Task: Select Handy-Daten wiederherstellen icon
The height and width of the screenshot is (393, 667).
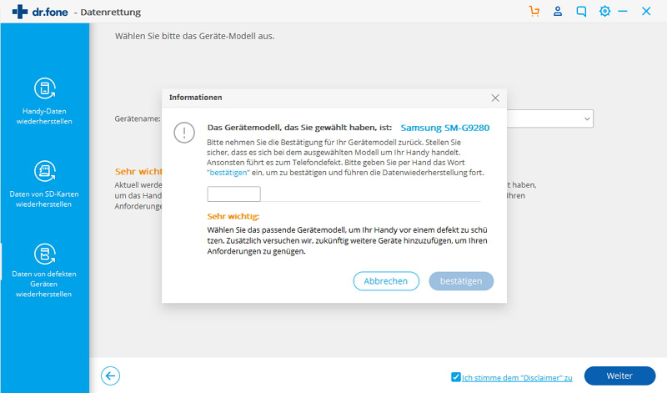Action: [x=45, y=88]
